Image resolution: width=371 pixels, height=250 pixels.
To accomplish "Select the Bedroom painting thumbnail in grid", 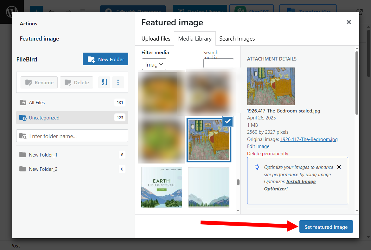I will [208, 140].
